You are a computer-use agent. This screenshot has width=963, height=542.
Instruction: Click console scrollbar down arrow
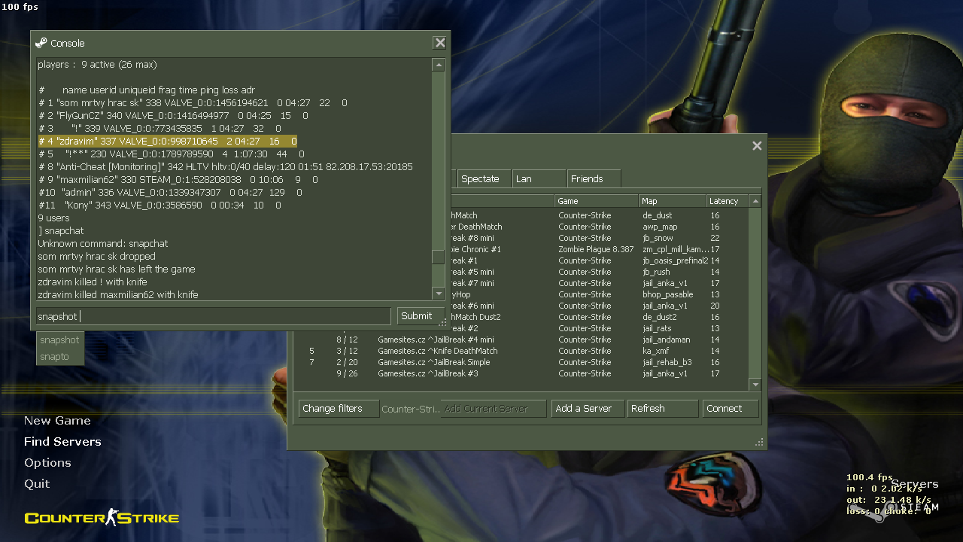tap(438, 294)
